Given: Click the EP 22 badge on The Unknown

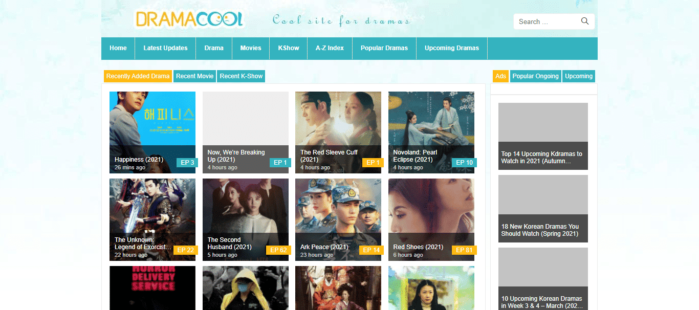Looking at the screenshot, I should [x=186, y=250].
